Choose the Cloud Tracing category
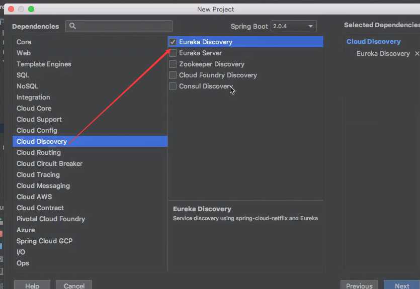Screen dimensions: 420x289 (90, 174)
